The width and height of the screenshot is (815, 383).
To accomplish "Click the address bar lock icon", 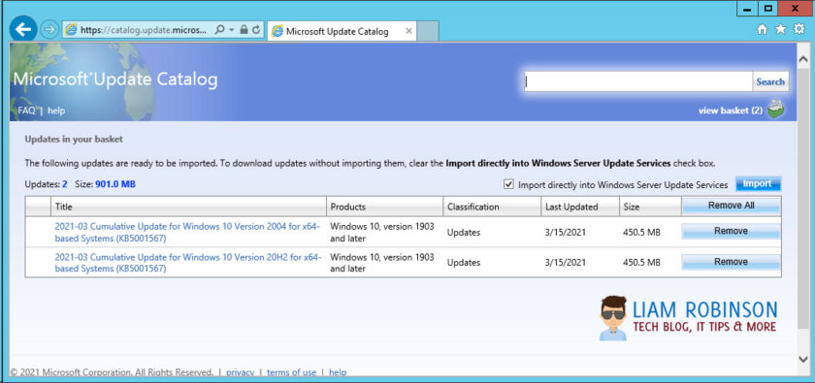I will click(x=244, y=30).
